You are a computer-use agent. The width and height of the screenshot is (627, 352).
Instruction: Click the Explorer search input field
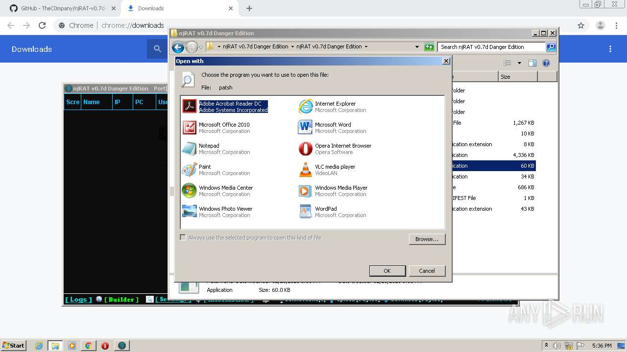(491, 47)
